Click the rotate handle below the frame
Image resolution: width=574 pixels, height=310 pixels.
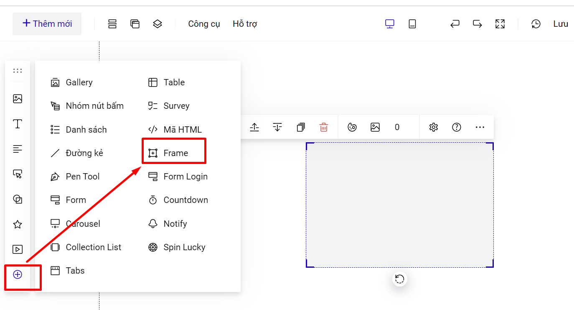coord(400,279)
